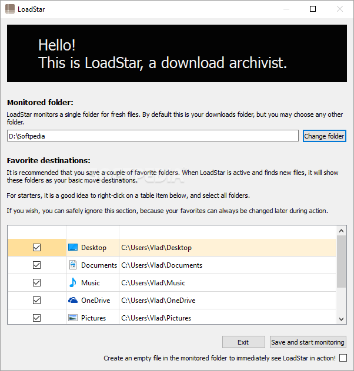
Task: Click the Pictures name label
Action: [x=93, y=318]
